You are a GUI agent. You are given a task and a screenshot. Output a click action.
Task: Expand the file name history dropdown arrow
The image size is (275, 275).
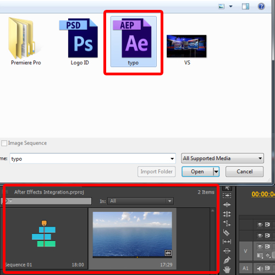coord(172,158)
